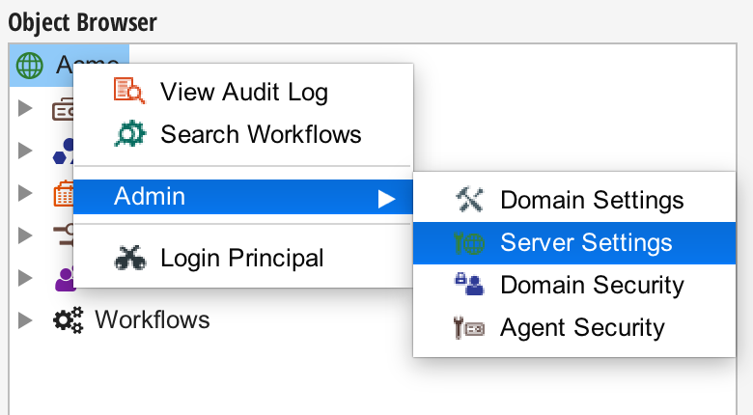Choose Login Principal from the menu
Viewport: 753px width, 415px height.
click(241, 258)
